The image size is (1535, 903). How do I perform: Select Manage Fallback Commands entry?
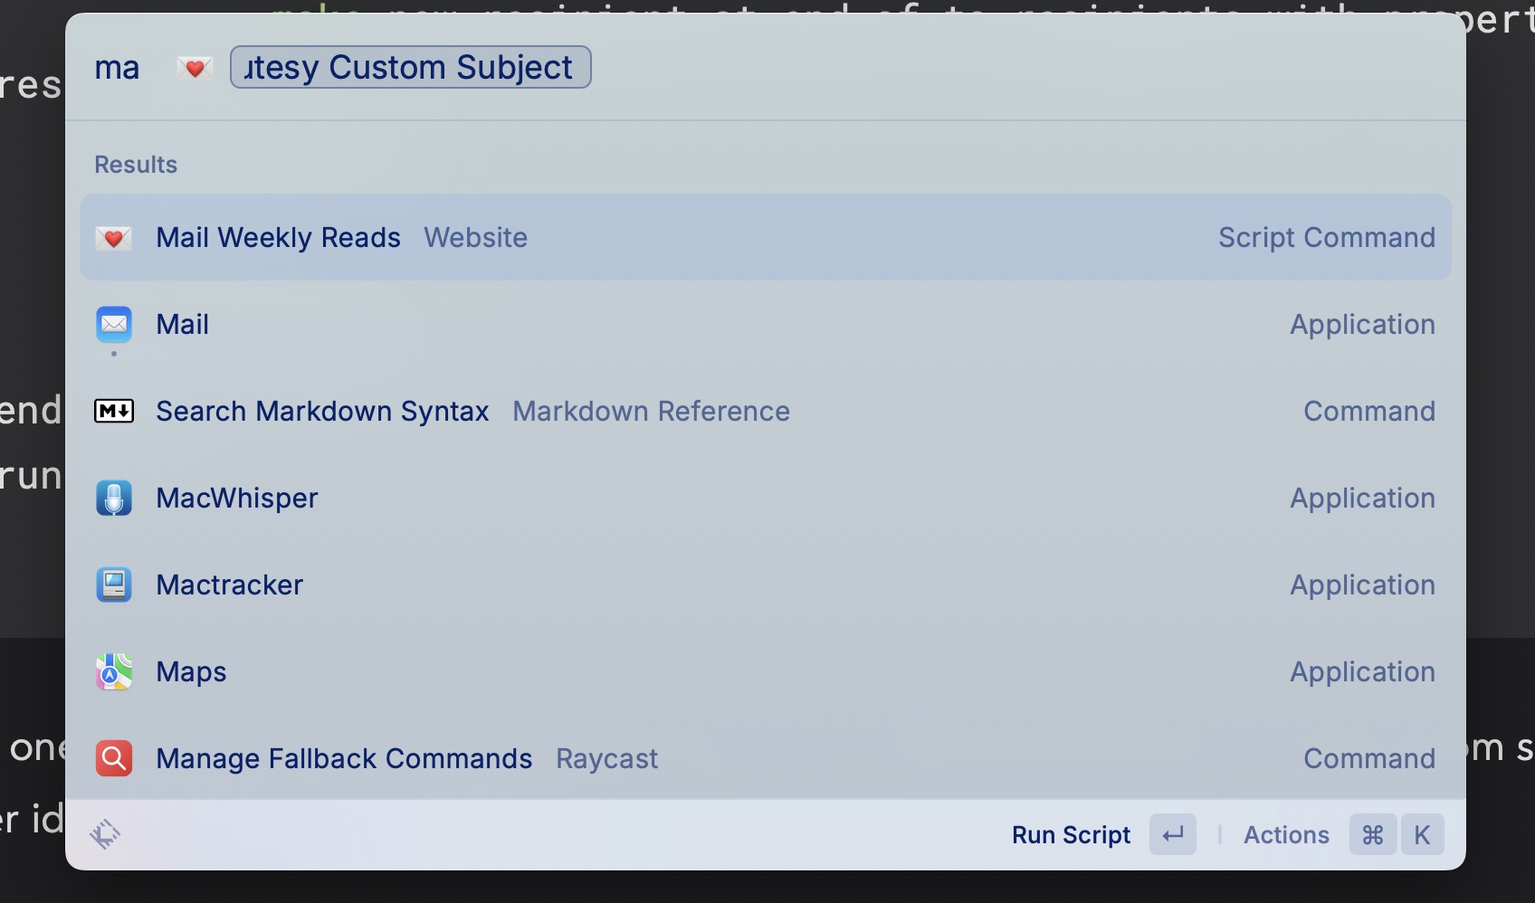coord(344,759)
